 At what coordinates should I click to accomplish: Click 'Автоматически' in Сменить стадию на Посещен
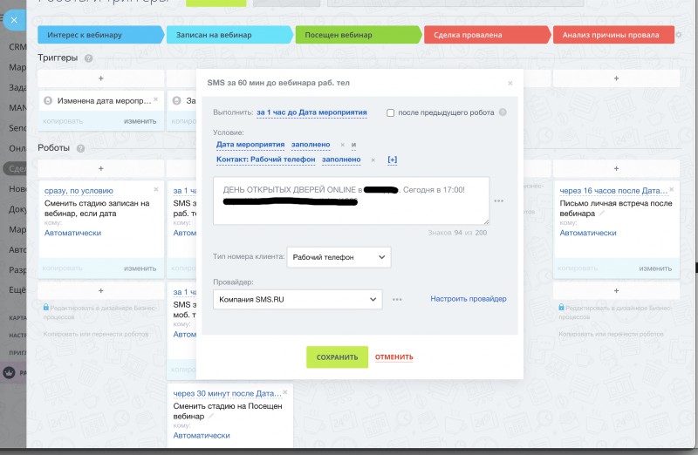pos(202,436)
